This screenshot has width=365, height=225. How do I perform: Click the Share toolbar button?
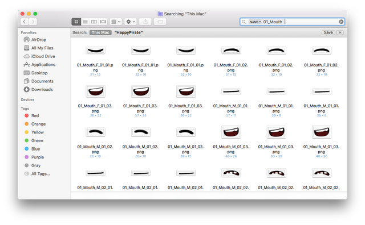coord(145,22)
